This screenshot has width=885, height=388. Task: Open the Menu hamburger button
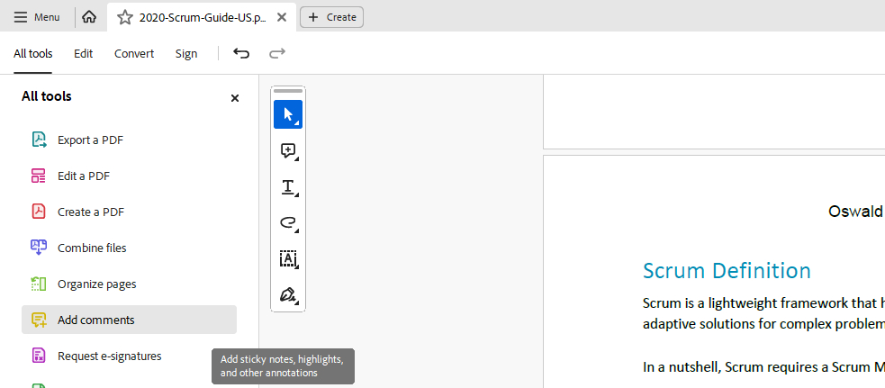coord(37,17)
